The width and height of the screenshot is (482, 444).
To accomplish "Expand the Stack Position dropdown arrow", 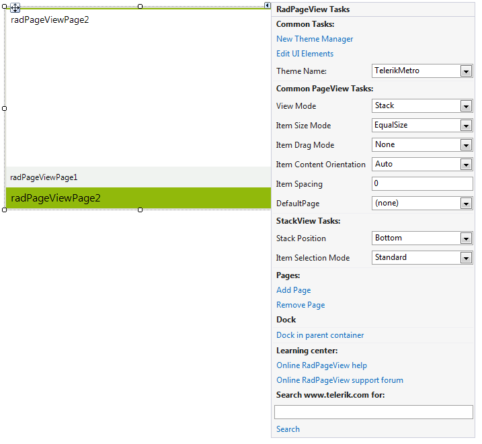I will 466,238.
